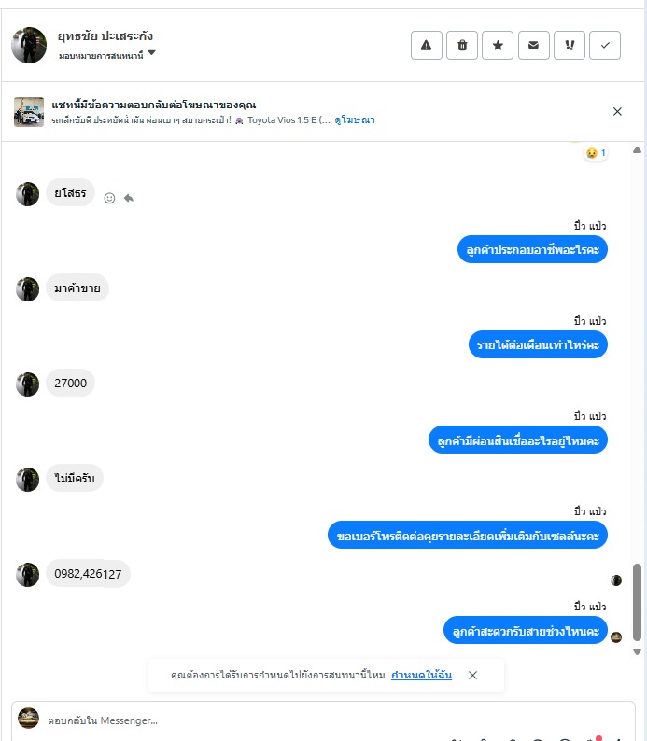Viewport: 647px width, 741px height.
Task: Open the Toyota Vios ad thumbnail
Action: click(x=29, y=112)
